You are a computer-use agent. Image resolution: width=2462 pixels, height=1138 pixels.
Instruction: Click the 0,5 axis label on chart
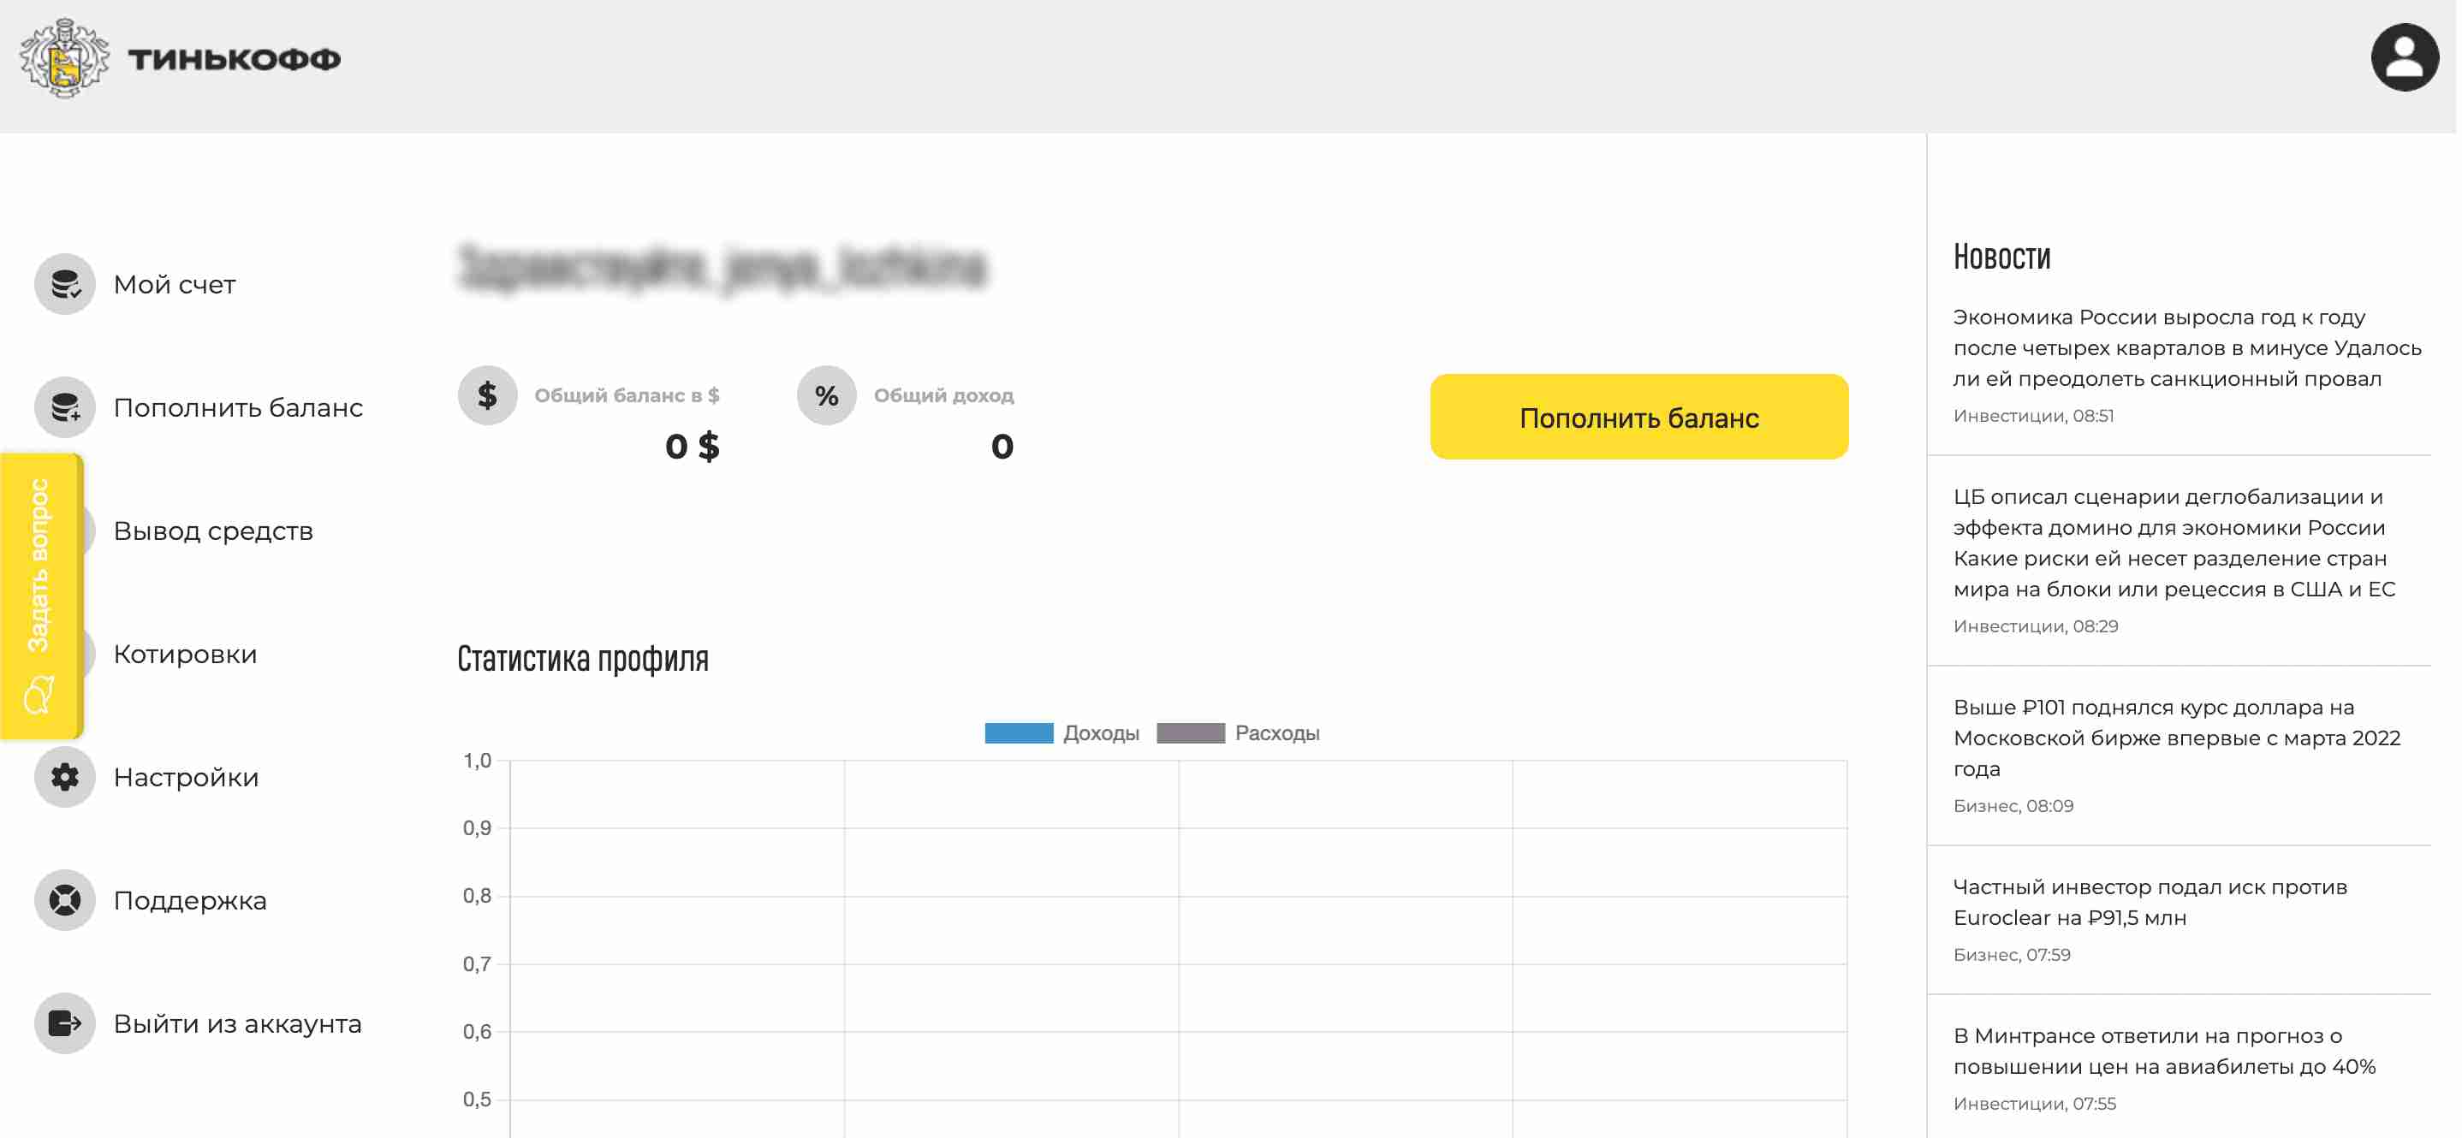tap(477, 1099)
